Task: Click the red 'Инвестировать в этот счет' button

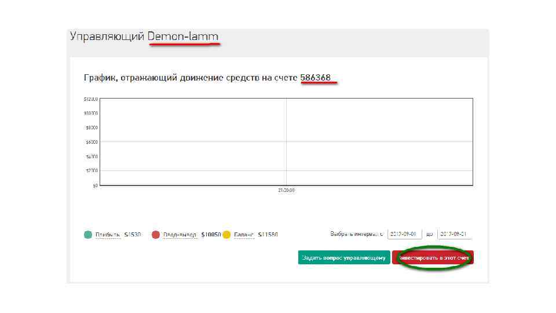Action: [433, 257]
